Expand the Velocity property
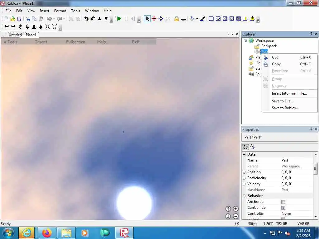Image resolution: width=319 pixels, height=239 pixels. pos(244,184)
